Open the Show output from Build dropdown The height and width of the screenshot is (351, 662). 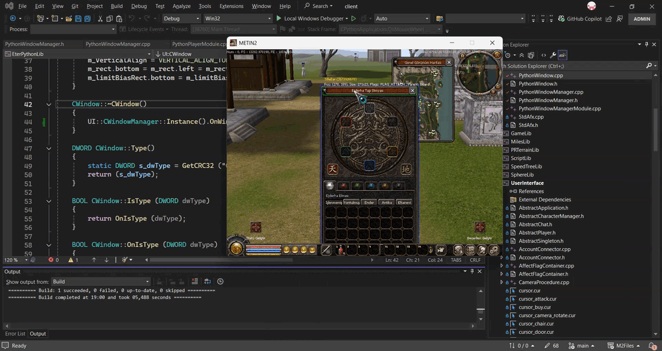(x=101, y=281)
